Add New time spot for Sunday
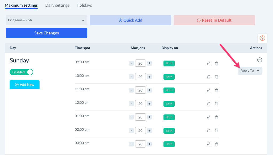This screenshot has height=155, width=273. 25,85
